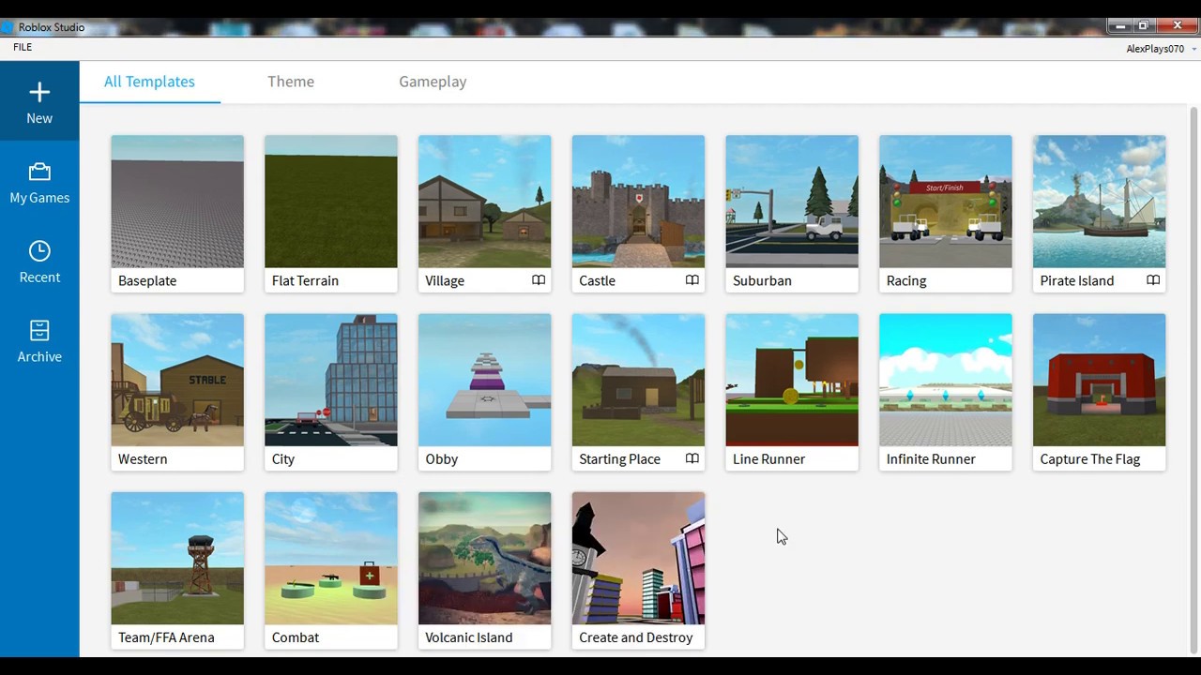Click the book icon on Pirate Island card

(x=1153, y=280)
